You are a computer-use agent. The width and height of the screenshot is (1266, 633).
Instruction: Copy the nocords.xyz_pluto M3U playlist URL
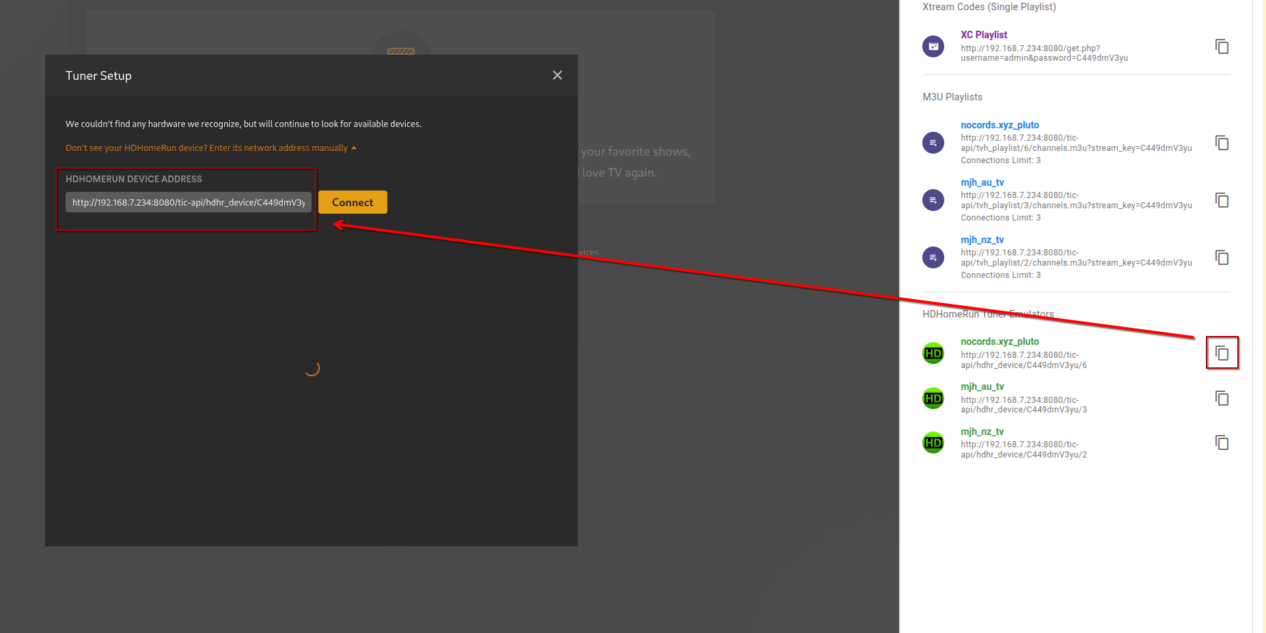click(x=1222, y=143)
